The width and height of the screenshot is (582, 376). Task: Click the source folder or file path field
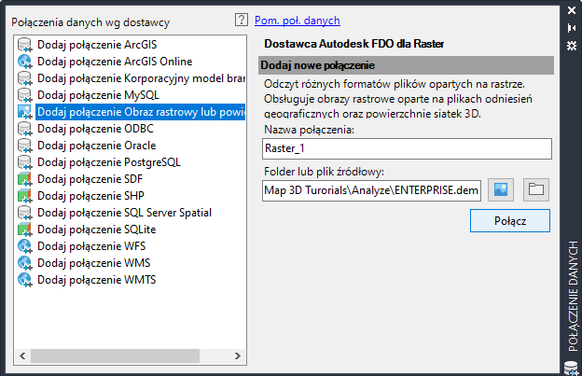coord(372,190)
